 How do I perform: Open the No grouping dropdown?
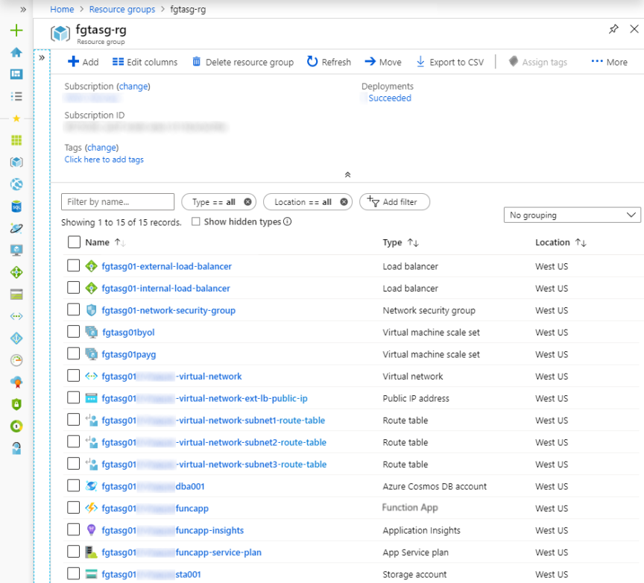point(572,215)
